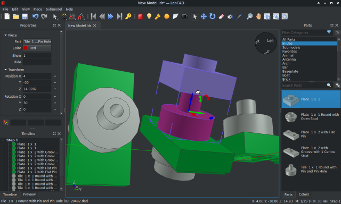Switch to the Colors tab
The width and height of the screenshot is (341, 204).
pos(304,194)
